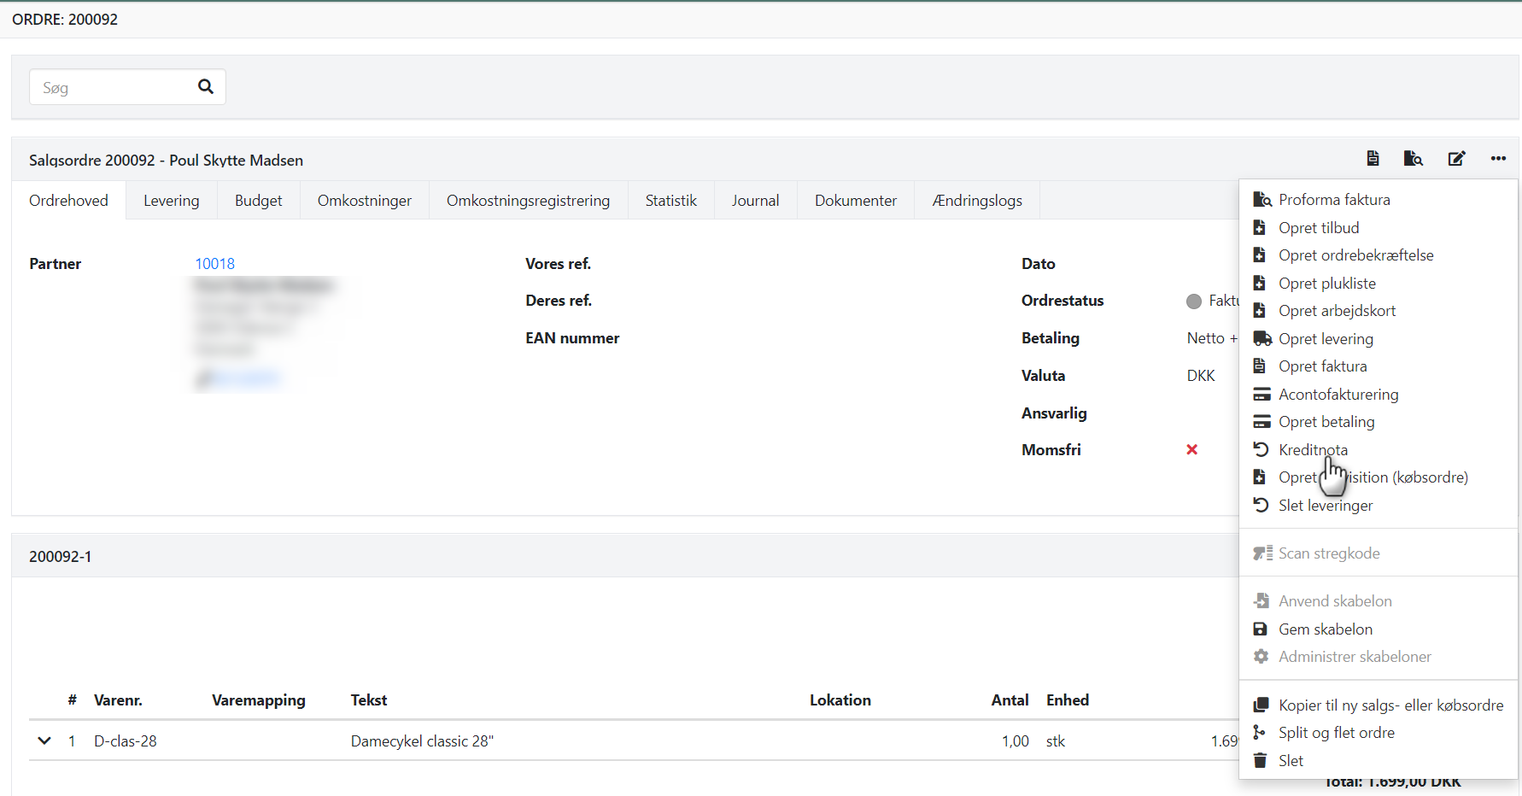Screen dimensions: 1522x796
Task: Open partner link 10018
Action: [x=214, y=263]
